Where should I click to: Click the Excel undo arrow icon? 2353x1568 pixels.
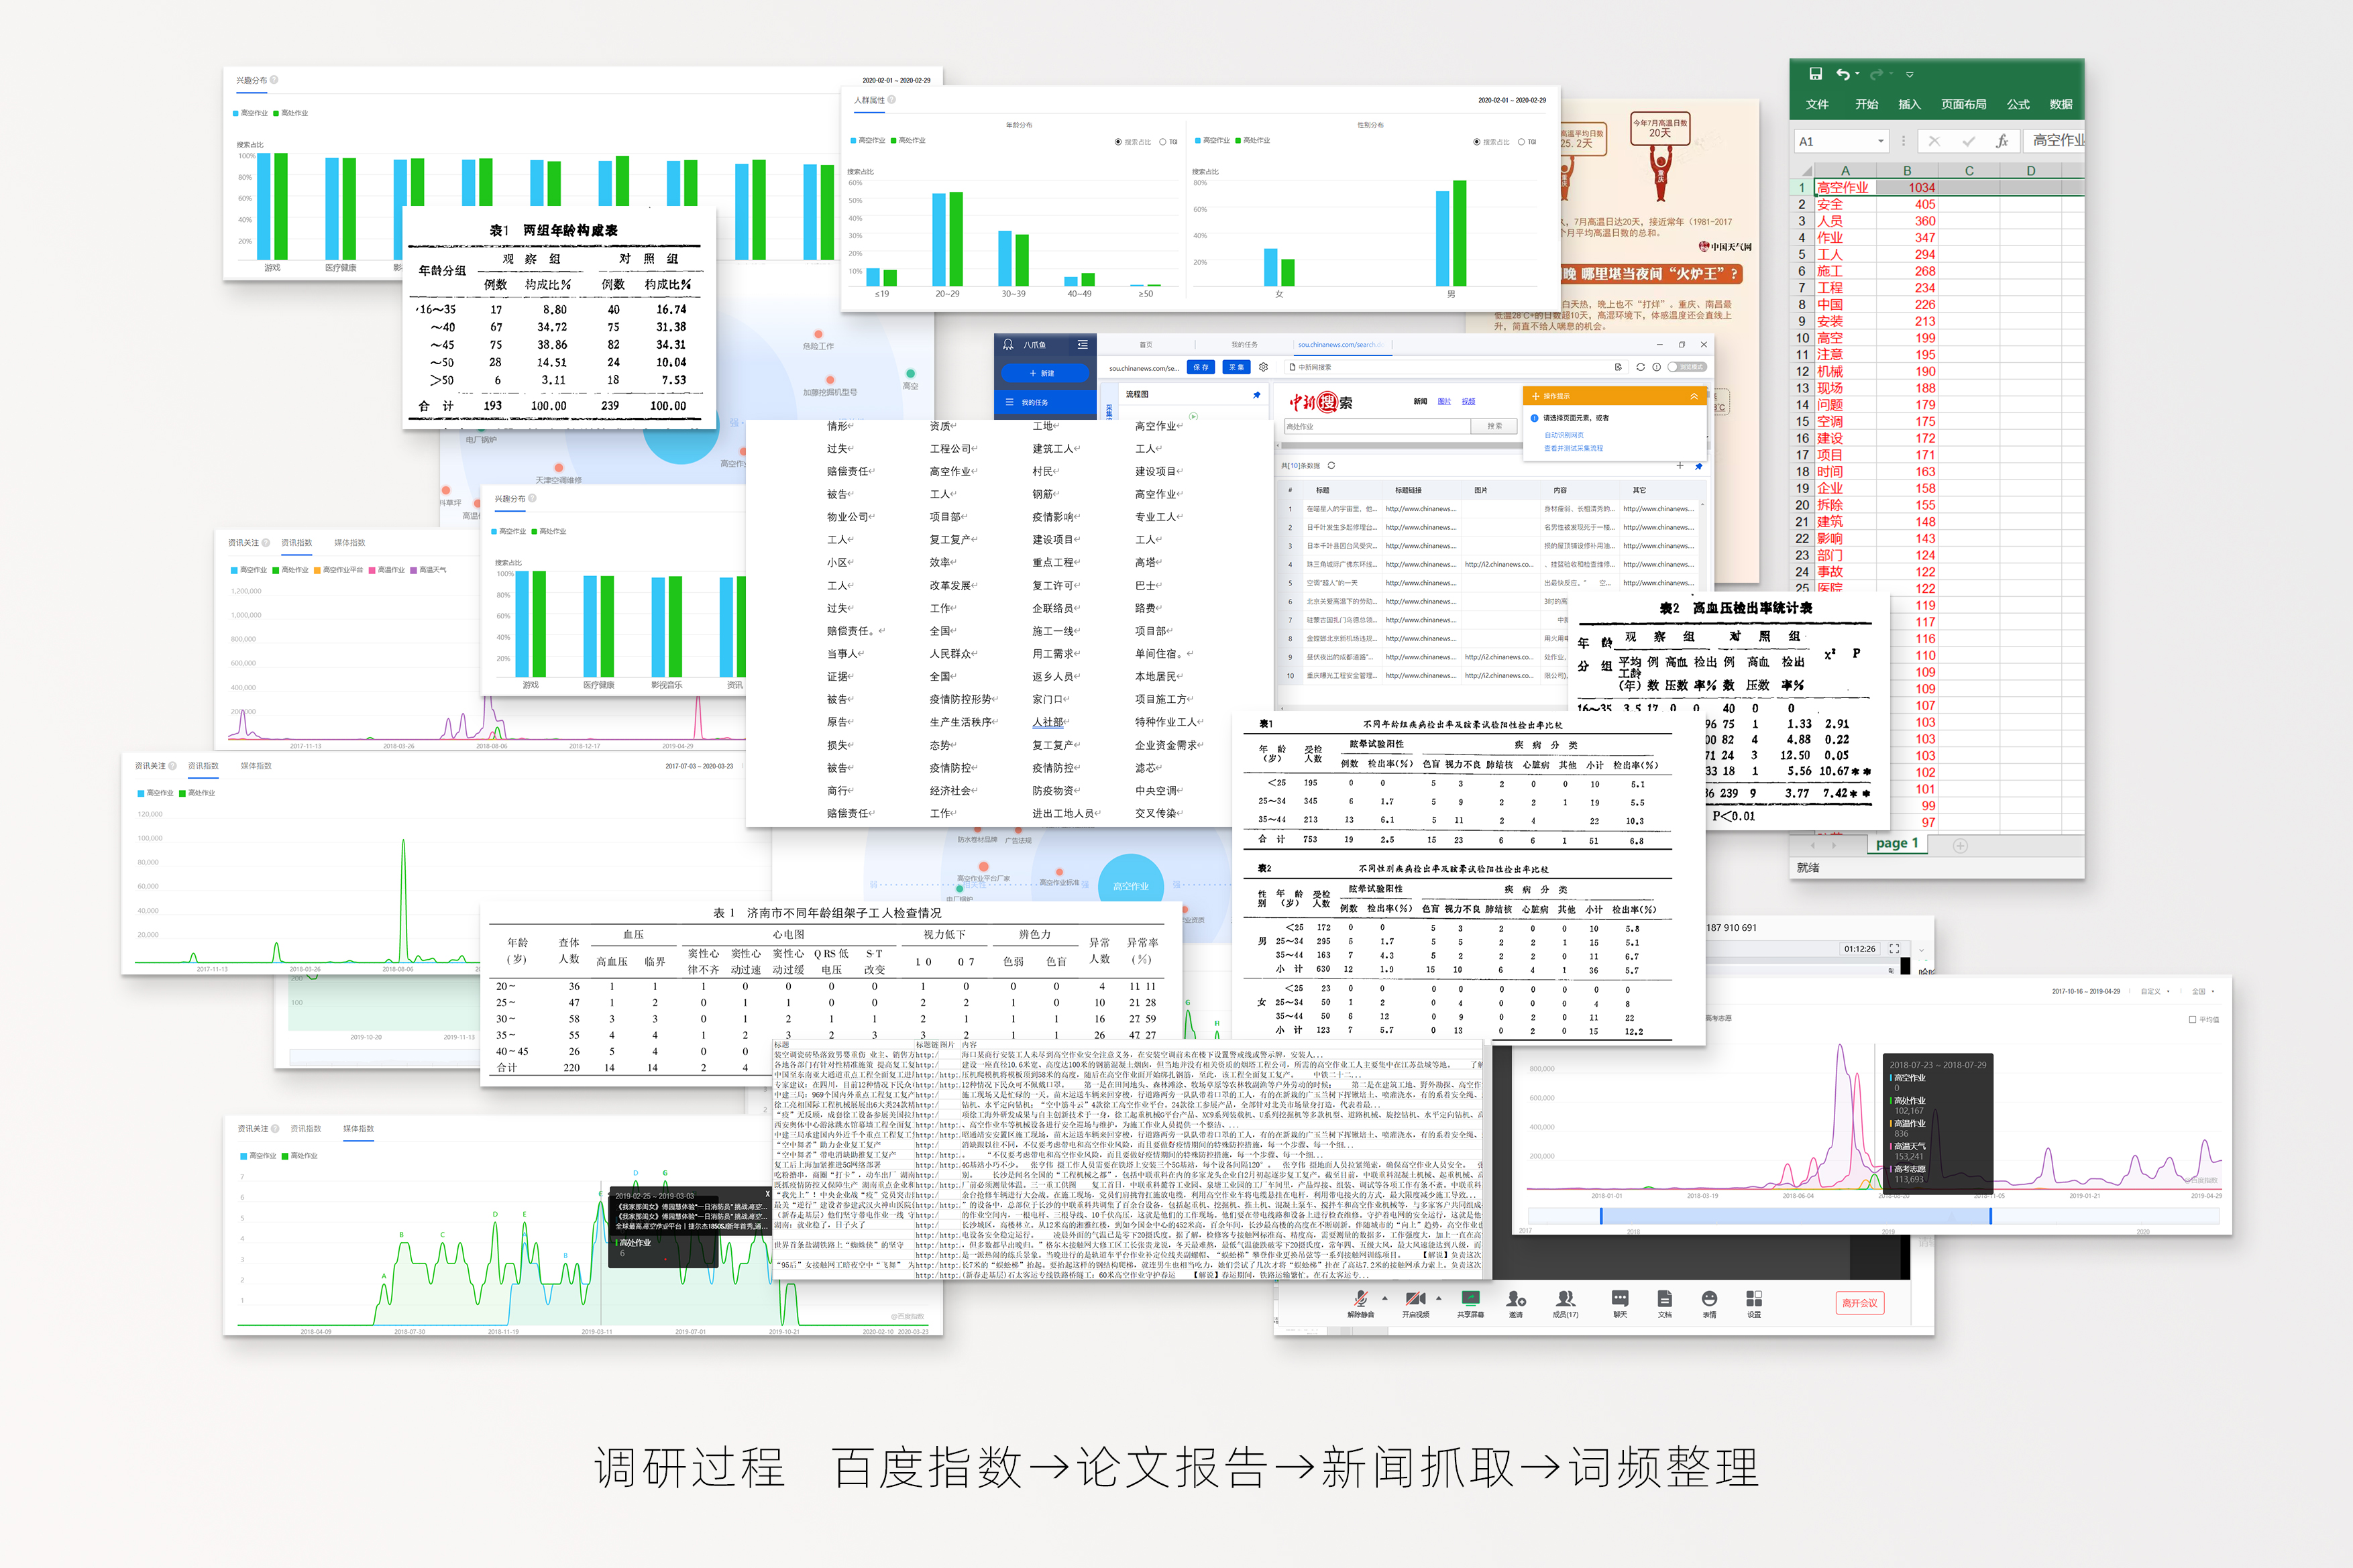(1842, 74)
